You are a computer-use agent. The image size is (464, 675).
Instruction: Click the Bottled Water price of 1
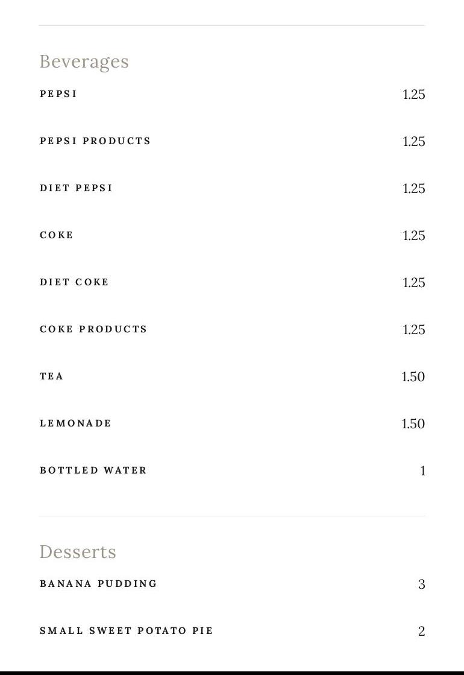tap(422, 471)
